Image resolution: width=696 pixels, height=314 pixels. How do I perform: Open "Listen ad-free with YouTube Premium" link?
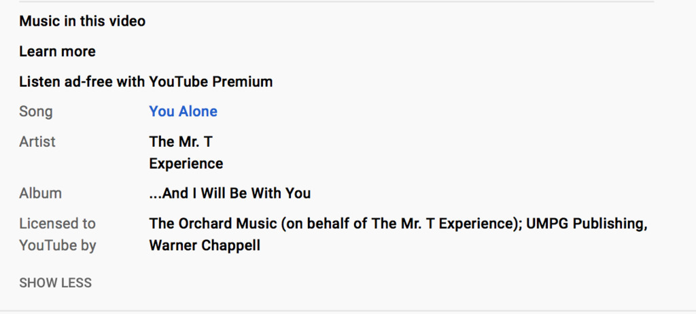pos(145,82)
